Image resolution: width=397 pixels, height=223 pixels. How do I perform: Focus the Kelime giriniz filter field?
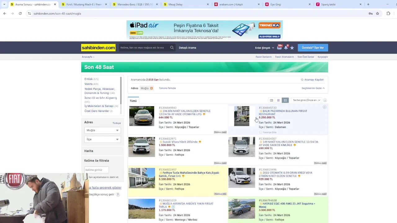pyautogui.click(x=96, y=170)
